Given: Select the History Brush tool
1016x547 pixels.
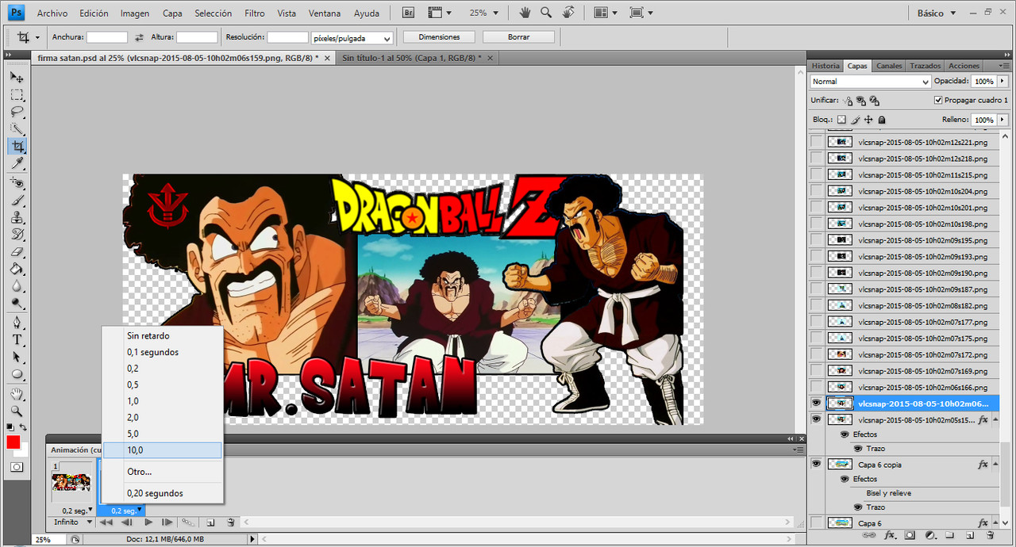Looking at the screenshot, I should [x=17, y=235].
